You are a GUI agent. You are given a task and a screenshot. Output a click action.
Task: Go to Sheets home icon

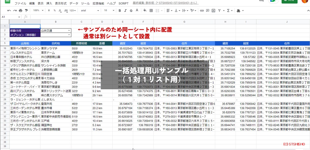click(7, 1)
